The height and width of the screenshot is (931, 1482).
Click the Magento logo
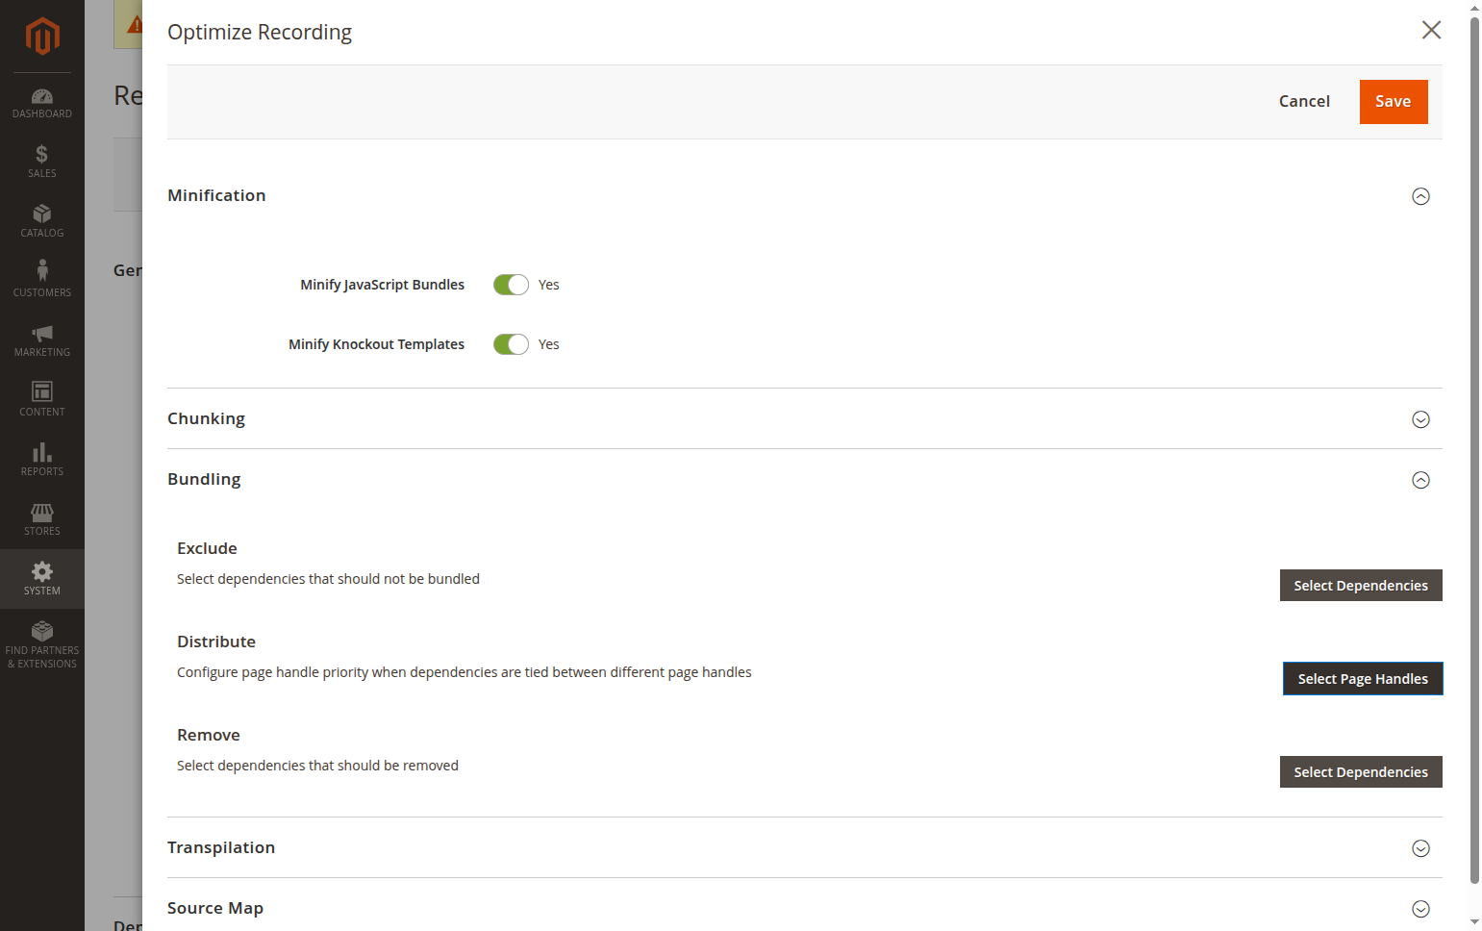coord(42,37)
